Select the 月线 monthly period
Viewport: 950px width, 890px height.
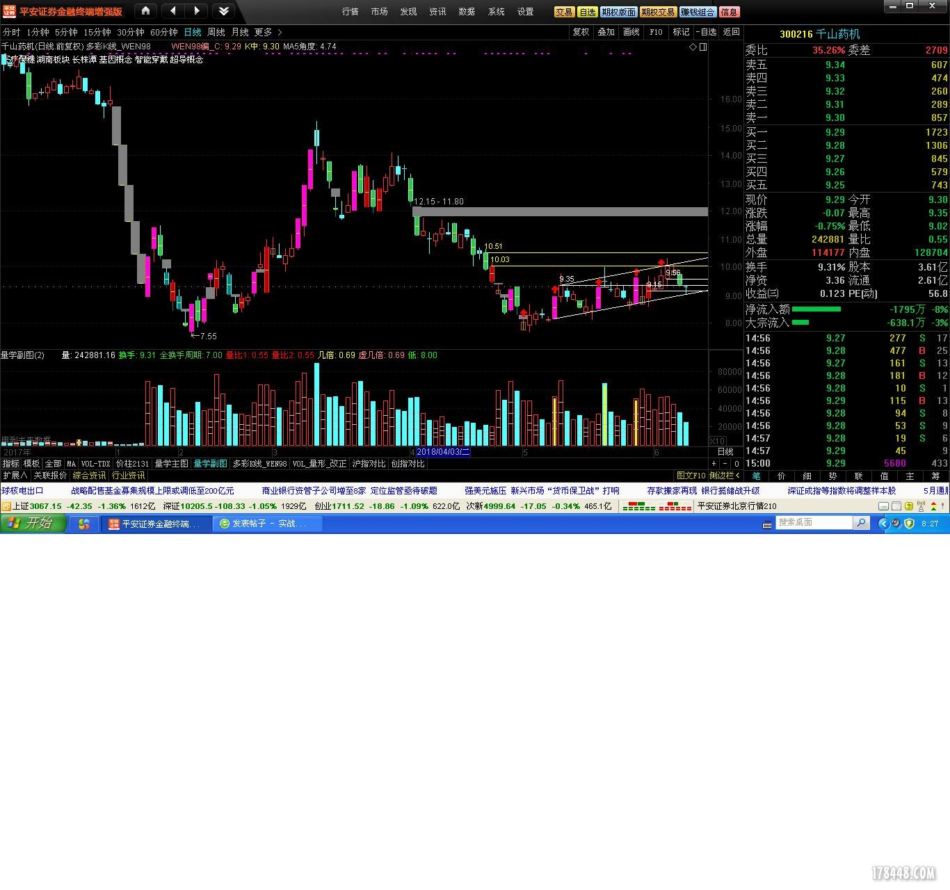[x=240, y=32]
